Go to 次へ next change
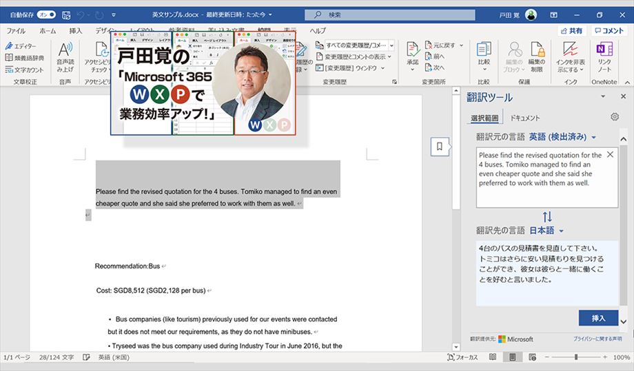Viewport: 634px width, 371px height. point(435,68)
